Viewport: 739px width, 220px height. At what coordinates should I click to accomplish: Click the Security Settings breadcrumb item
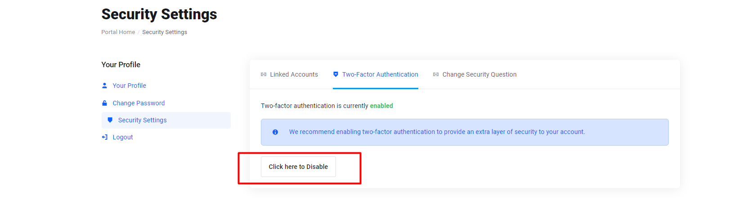(x=165, y=32)
